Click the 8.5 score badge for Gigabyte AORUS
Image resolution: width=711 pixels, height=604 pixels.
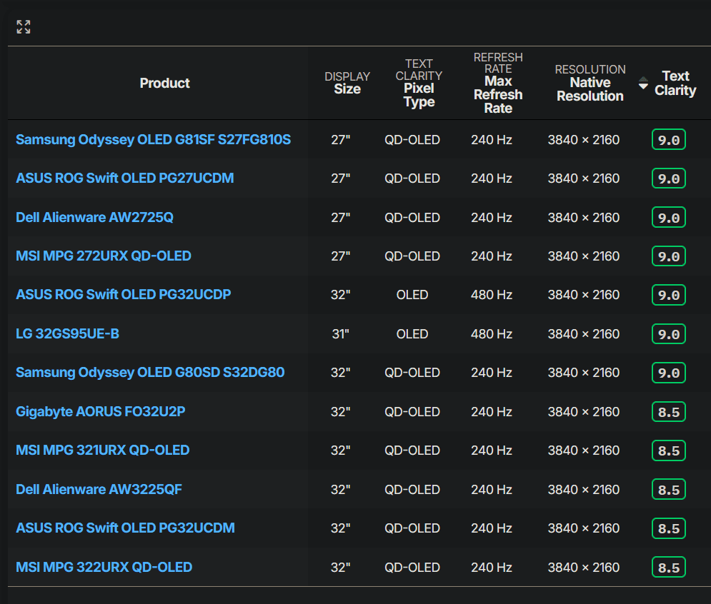click(x=668, y=412)
